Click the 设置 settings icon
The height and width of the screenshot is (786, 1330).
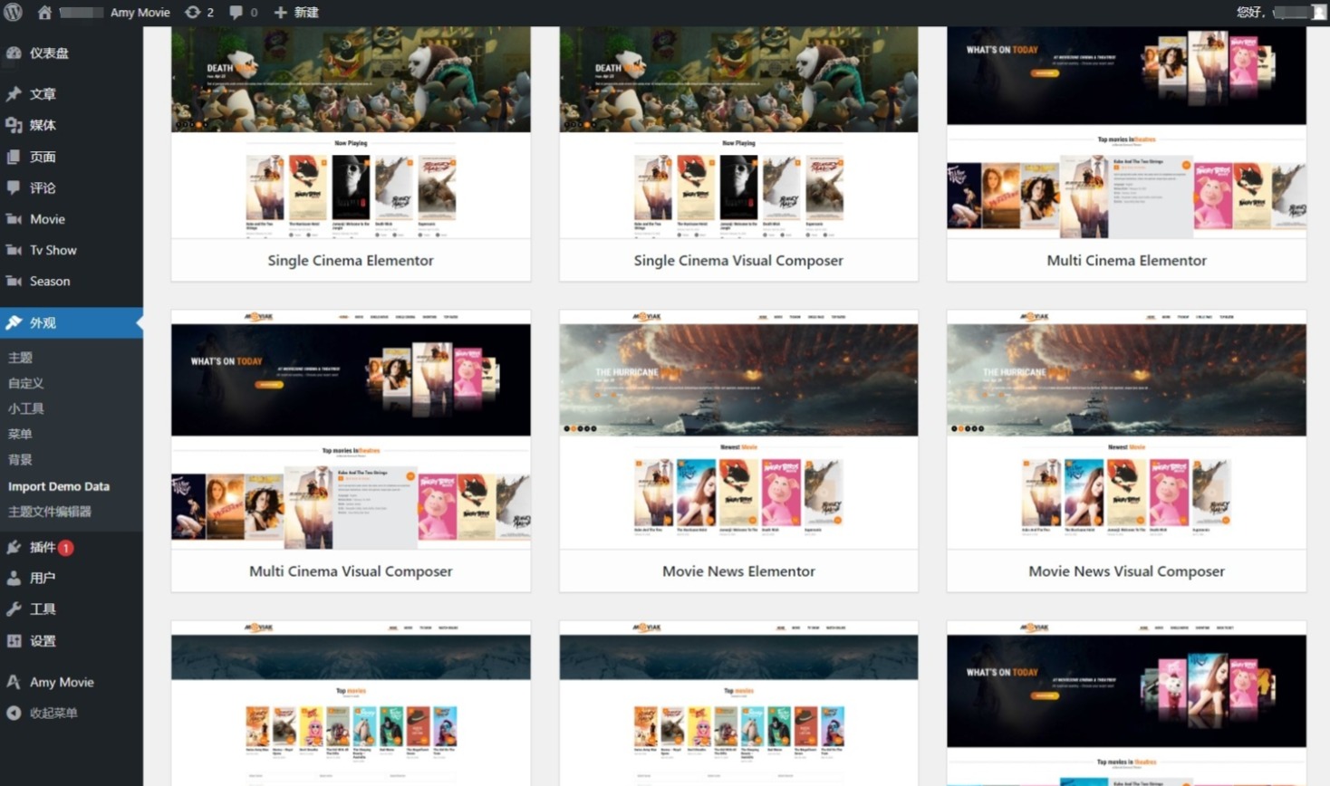coord(14,640)
